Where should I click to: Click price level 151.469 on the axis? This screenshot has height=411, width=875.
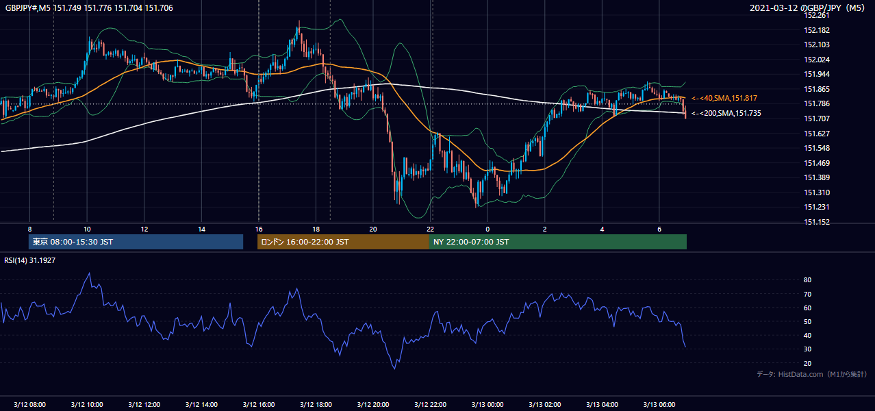click(817, 163)
